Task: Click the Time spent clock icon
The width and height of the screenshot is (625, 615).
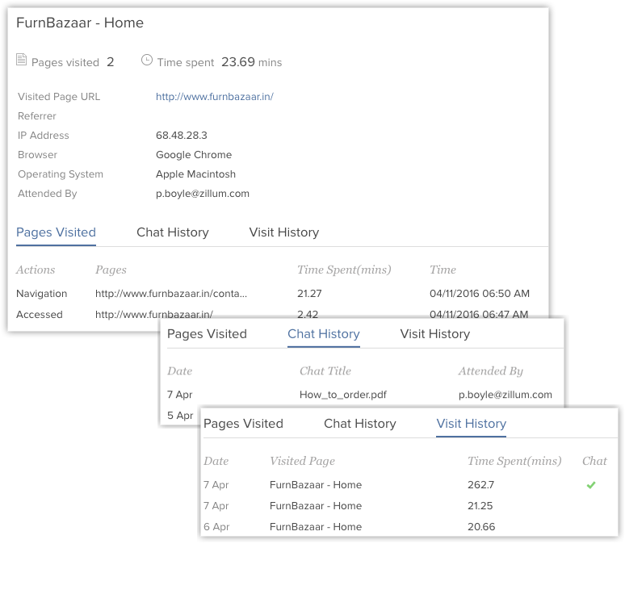Action: (x=147, y=61)
